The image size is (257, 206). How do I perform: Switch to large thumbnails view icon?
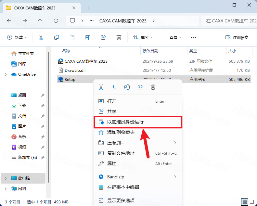[x=252, y=201]
